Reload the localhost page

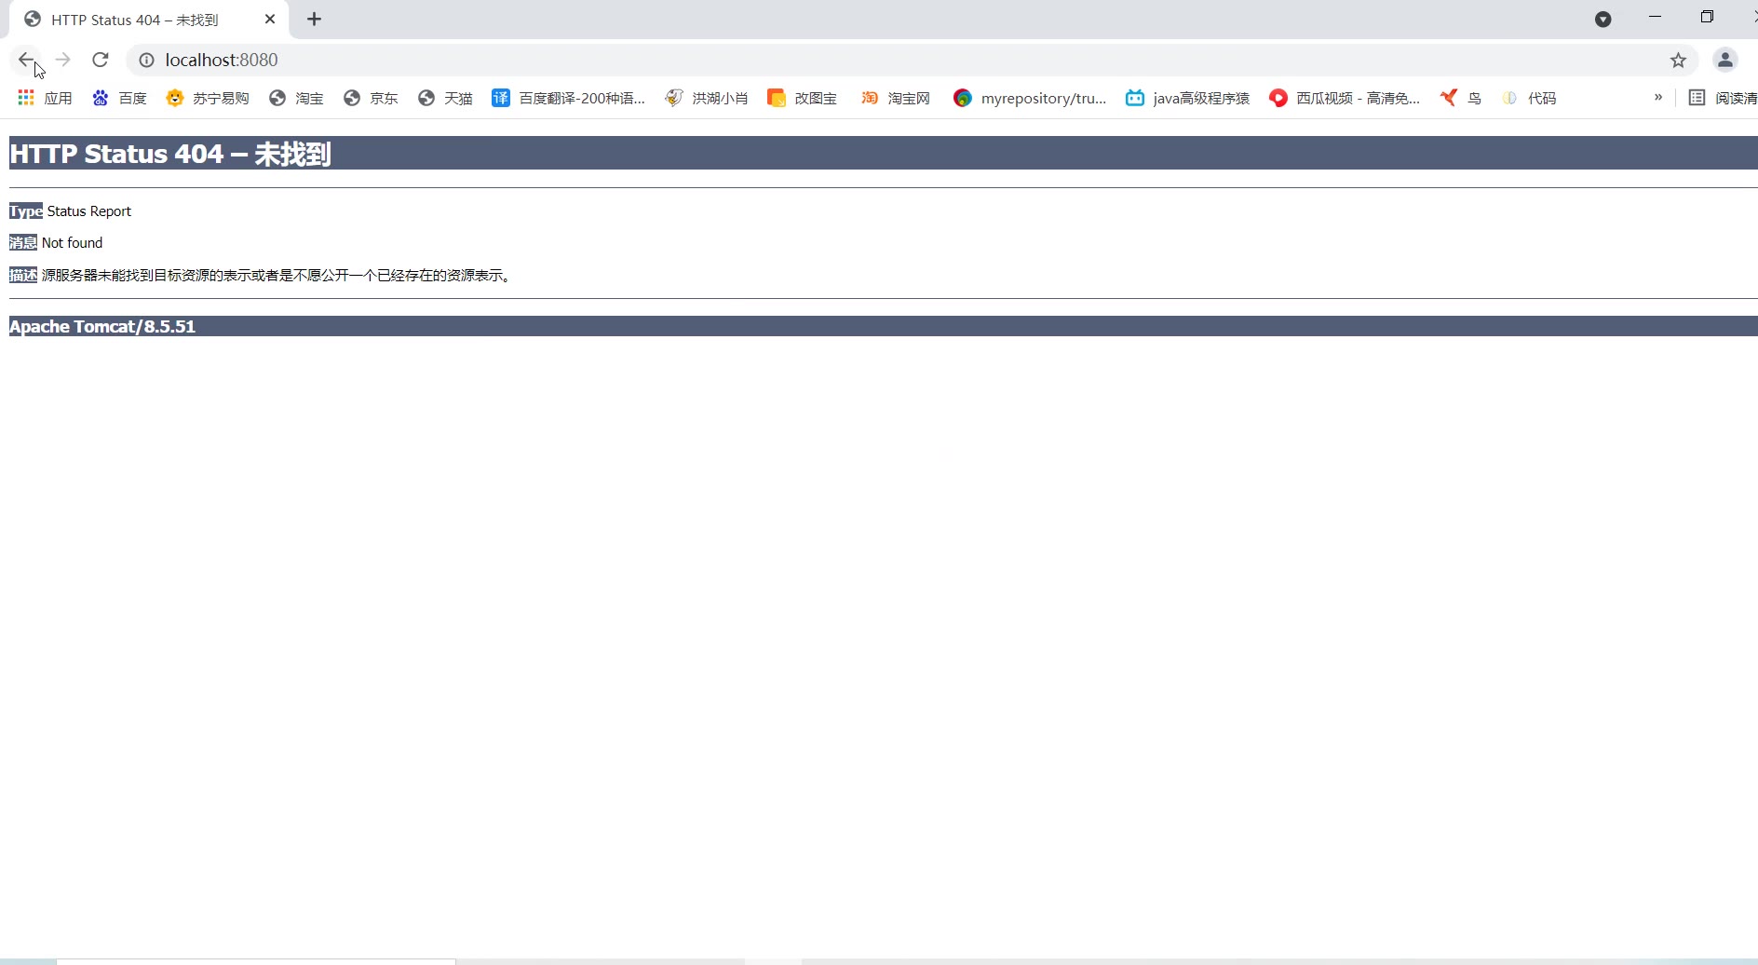tap(101, 60)
